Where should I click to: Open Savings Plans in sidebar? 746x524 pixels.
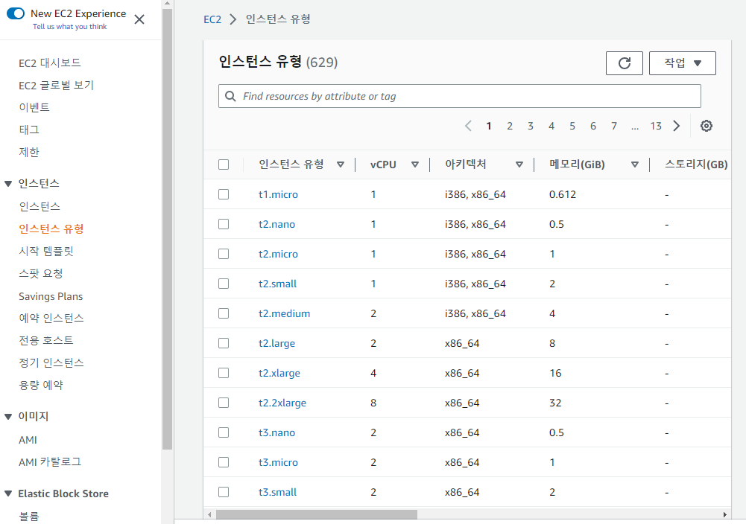coord(51,296)
